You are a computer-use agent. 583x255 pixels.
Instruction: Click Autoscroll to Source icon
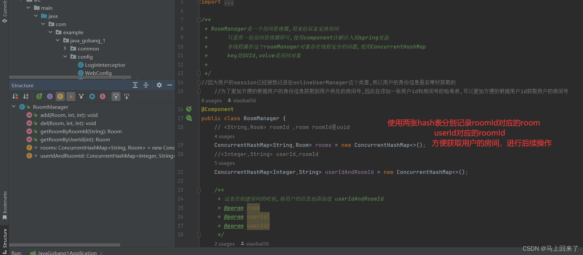coord(116,96)
